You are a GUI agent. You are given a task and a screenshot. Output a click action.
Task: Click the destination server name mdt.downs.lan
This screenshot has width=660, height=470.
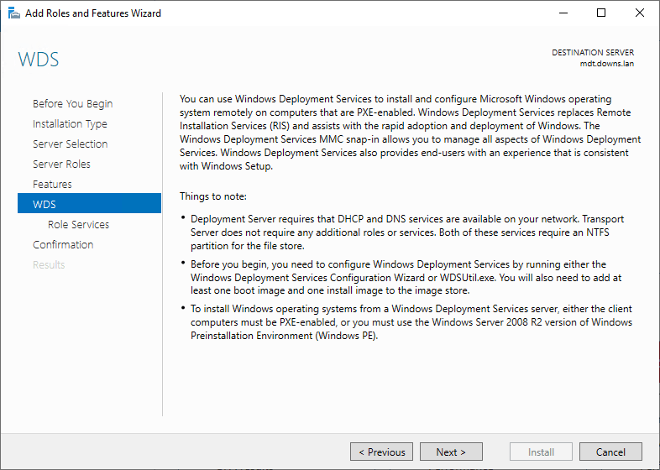click(x=606, y=63)
